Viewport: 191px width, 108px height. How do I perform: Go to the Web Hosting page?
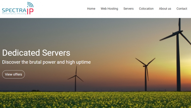tap(109, 9)
